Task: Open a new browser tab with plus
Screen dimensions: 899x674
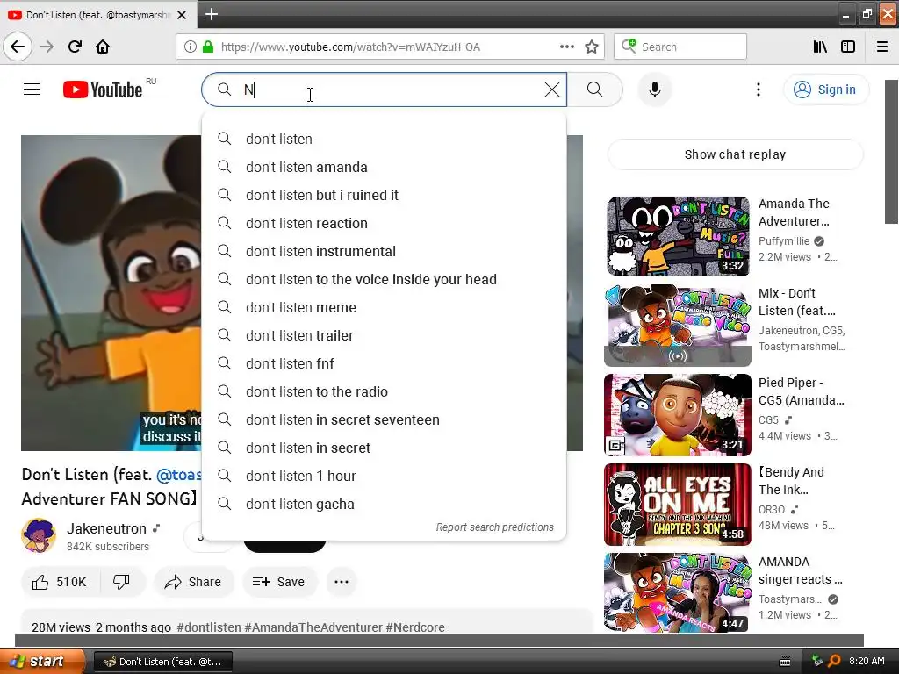Action: tap(211, 14)
